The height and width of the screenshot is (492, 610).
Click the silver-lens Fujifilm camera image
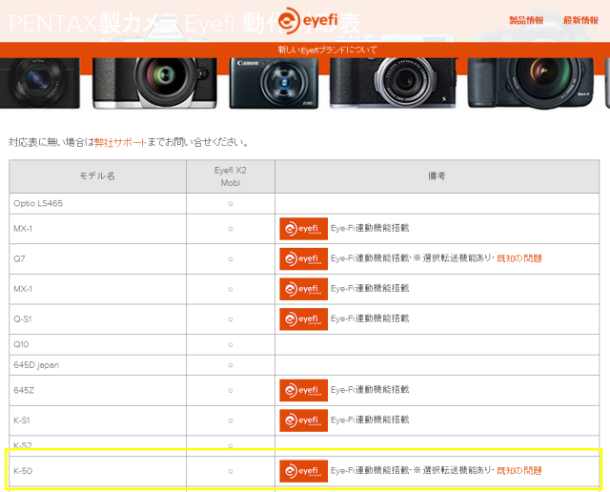coord(393,83)
